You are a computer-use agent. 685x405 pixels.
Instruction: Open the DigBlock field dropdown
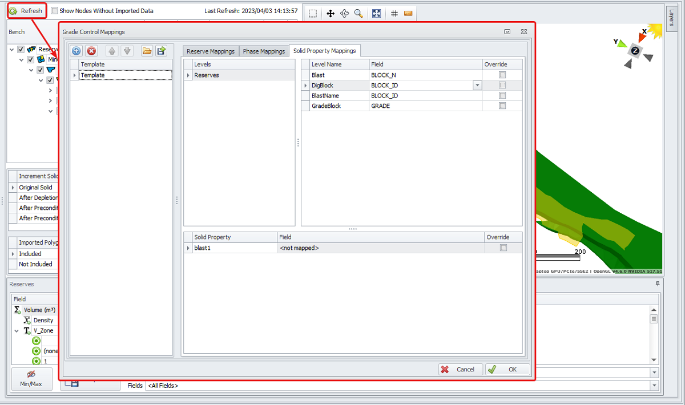(477, 85)
